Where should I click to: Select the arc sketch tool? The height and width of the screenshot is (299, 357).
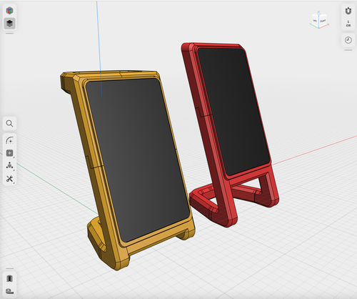pos(9,140)
